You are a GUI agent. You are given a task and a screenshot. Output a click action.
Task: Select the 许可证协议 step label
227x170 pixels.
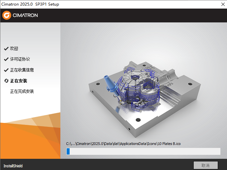(20, 59)
